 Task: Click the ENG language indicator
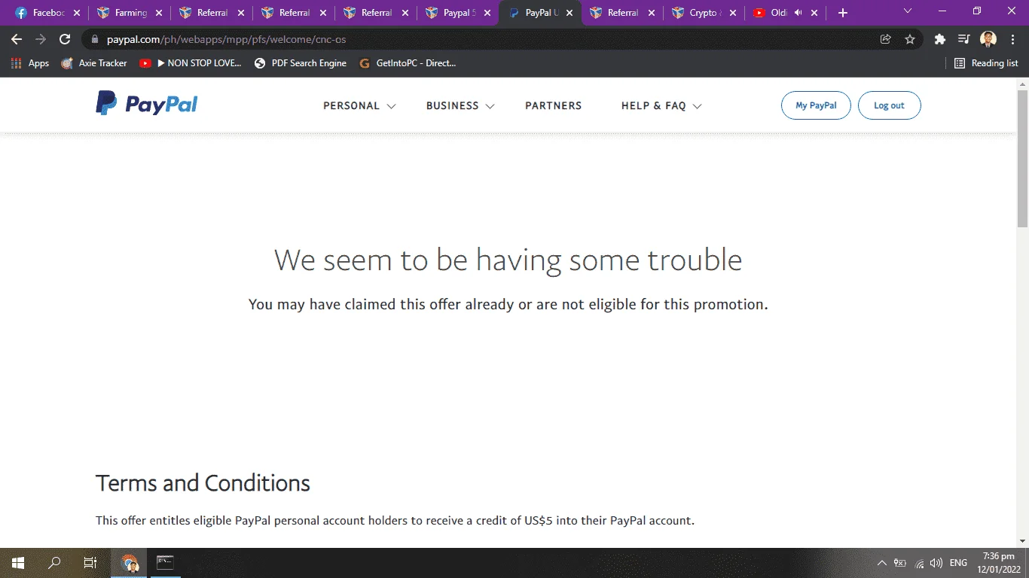tap(958, 563)
